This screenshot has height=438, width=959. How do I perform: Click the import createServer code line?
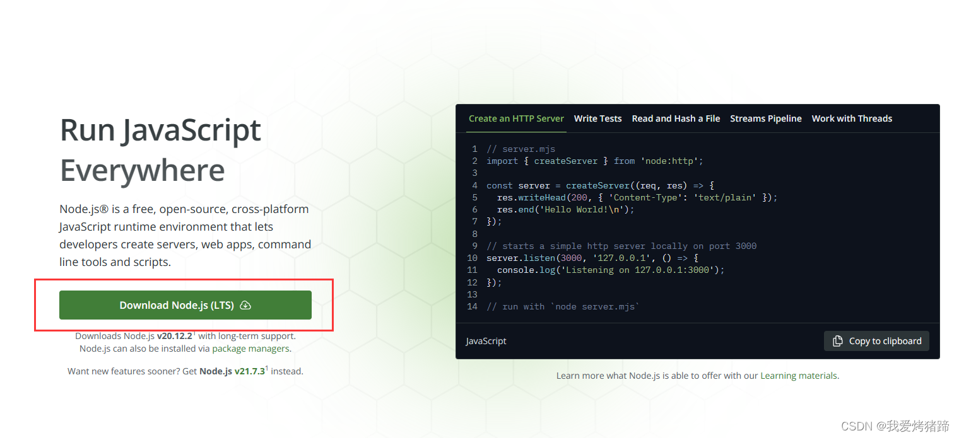(x=594, y=161)
